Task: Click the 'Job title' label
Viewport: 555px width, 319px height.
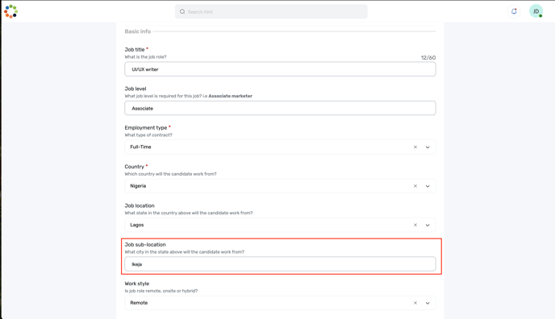Action: (135, 49)
